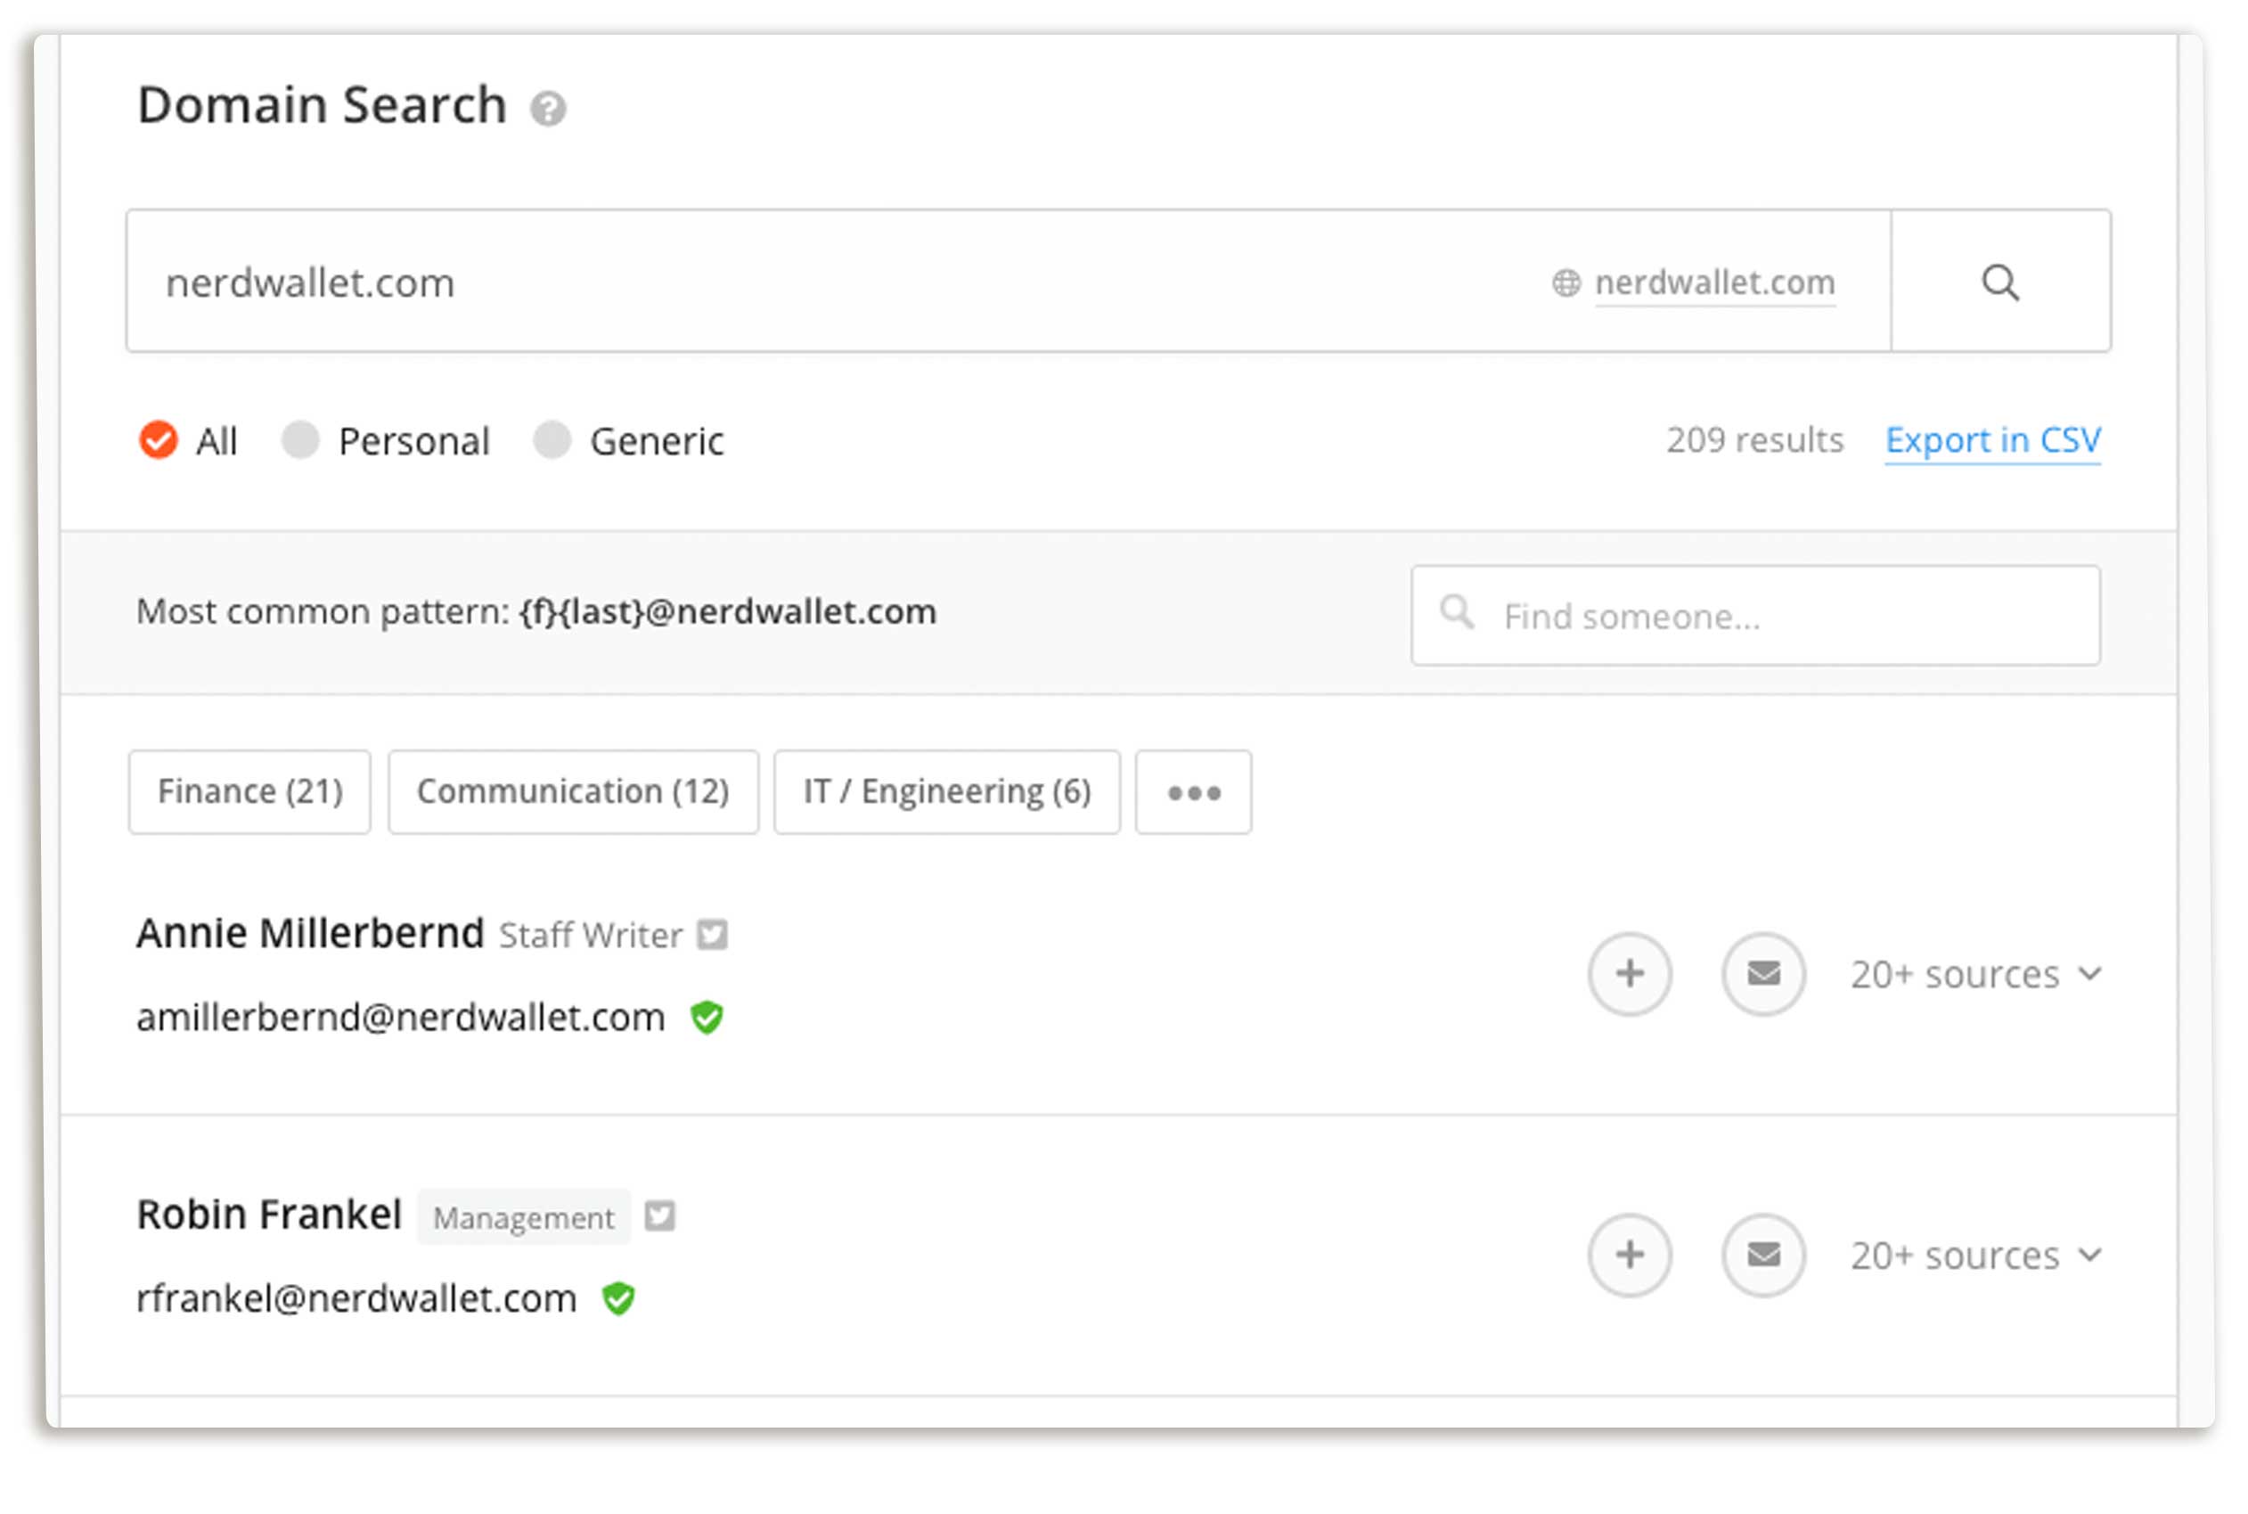Click the Export in CSV link
This screenshot has width=2248, height=1514.
click(x=1993, y=441)
